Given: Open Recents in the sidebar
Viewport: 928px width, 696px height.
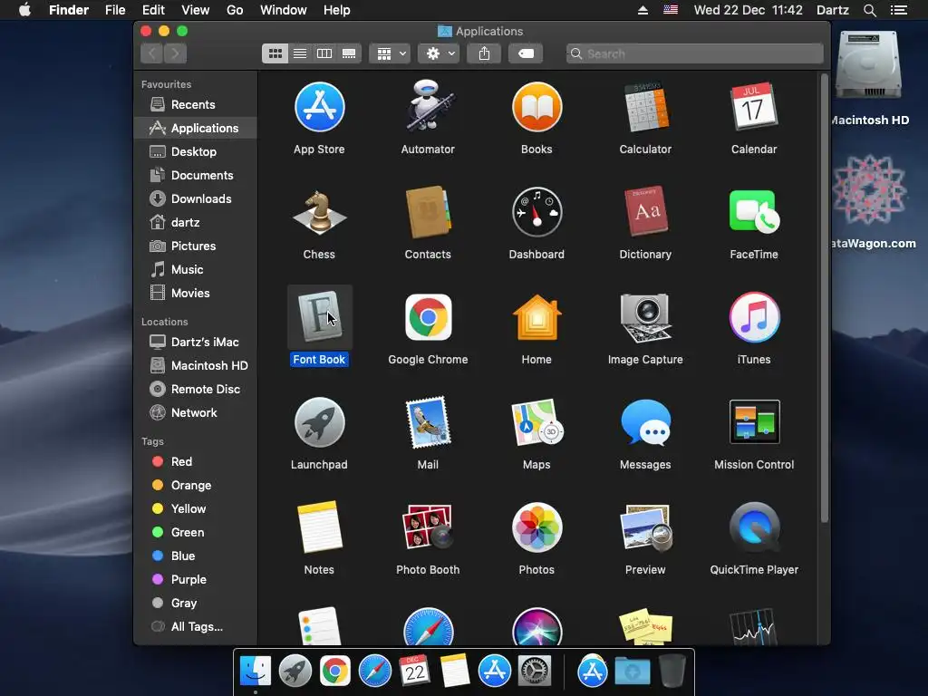Looking at the screenshot, I should [x=196, y=105].
